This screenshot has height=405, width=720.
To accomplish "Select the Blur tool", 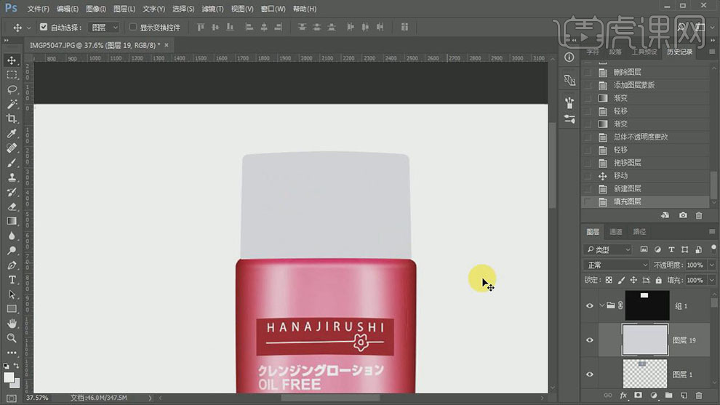I will click(x=12, y=236).
